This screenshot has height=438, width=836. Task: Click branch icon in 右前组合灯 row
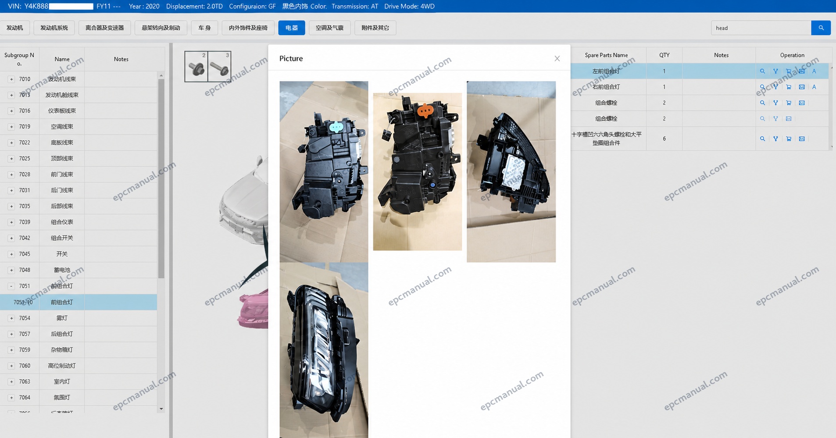tap(775, 87)
